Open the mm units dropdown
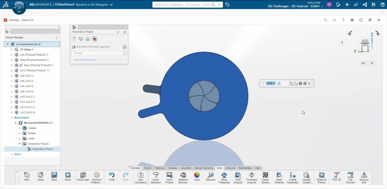The image size is (387, 189). point(367,63)
